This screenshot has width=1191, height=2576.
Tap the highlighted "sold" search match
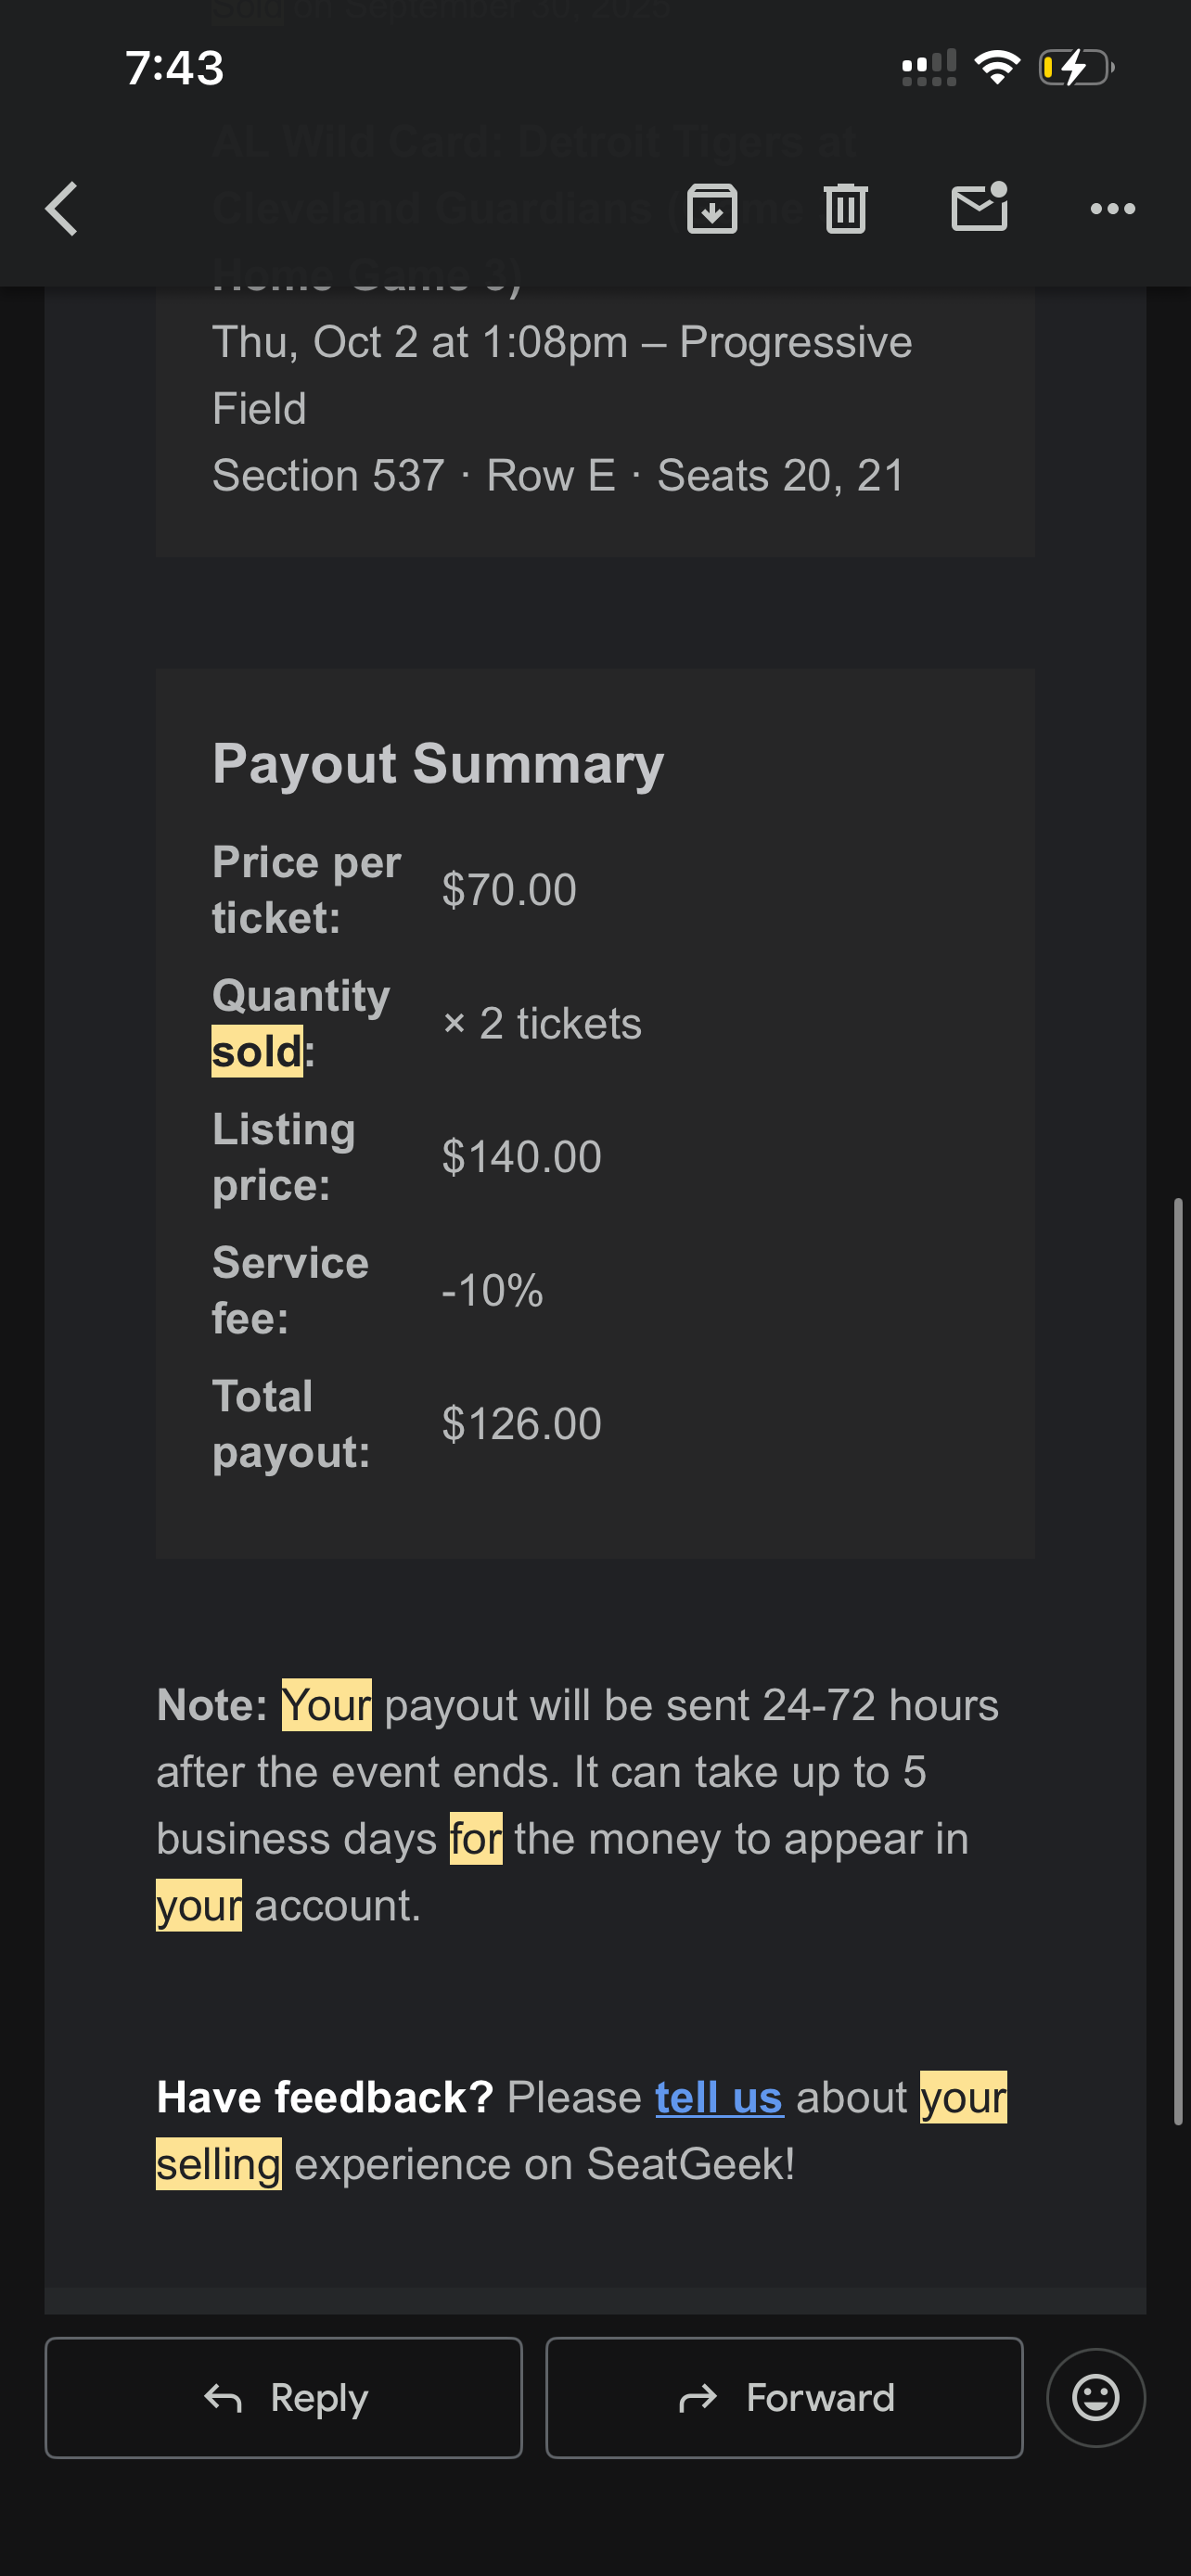click(x=257, y=1052)
